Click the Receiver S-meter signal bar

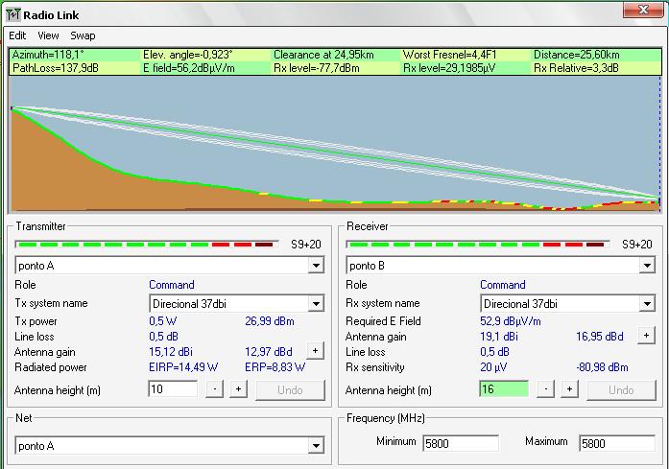click(x=478, y=245)
